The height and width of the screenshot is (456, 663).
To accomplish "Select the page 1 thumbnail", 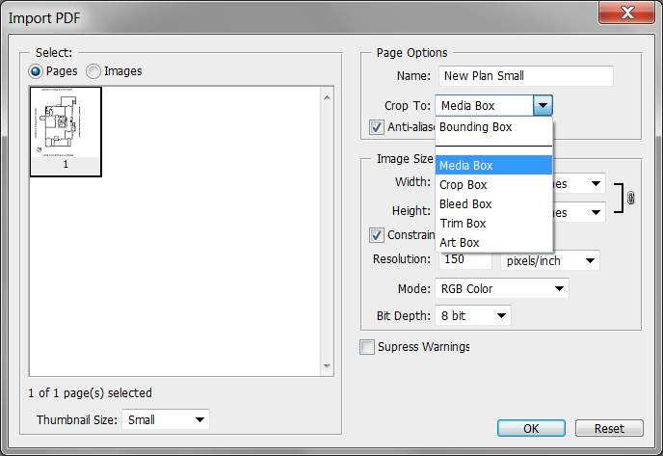I will tap(66, 130).
